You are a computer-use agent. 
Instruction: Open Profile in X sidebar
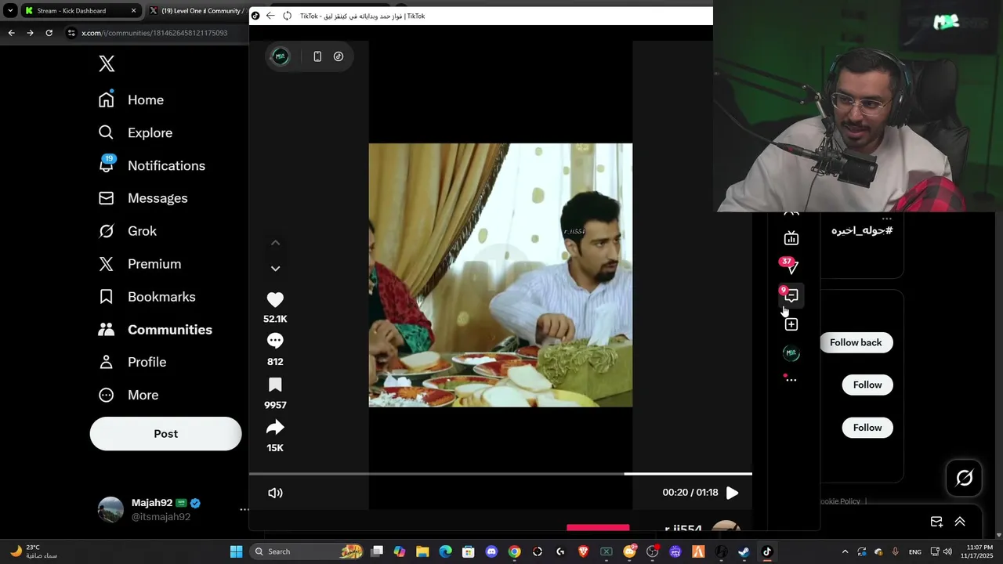click(132, 362)
